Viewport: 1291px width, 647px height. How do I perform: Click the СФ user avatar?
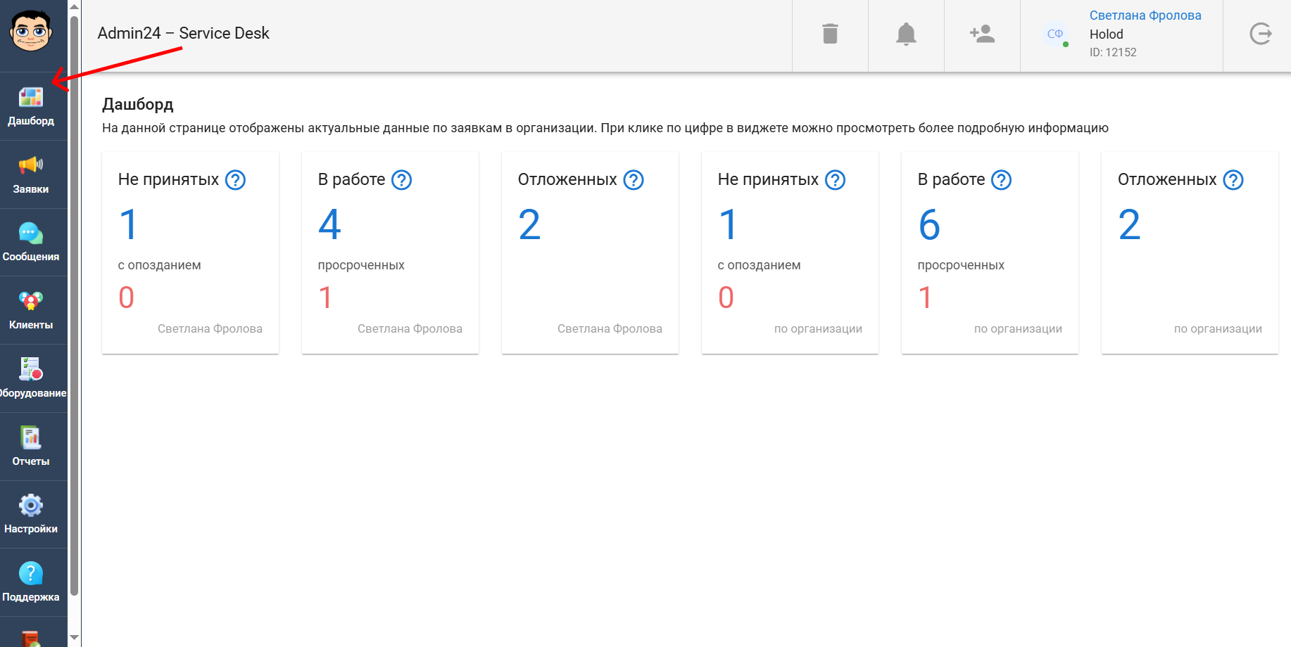tap(1054, 34)
